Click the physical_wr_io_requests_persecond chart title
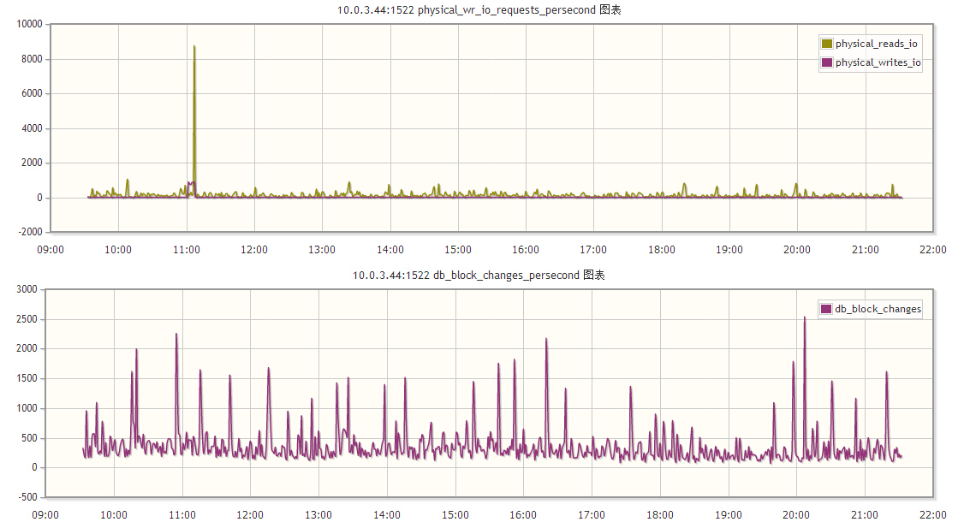This screenshot has height=522, width=976. [479, 10]
